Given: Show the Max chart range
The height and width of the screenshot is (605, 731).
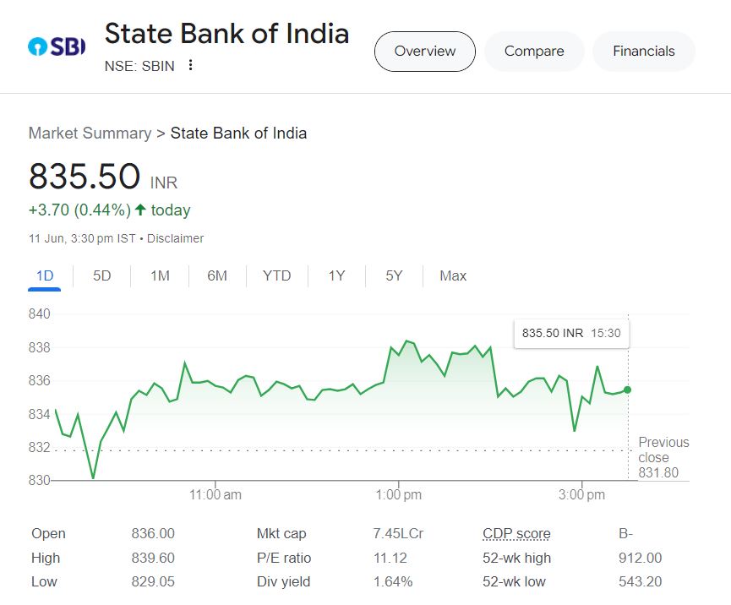Looking at the screenshot, I should coord(453,275).
